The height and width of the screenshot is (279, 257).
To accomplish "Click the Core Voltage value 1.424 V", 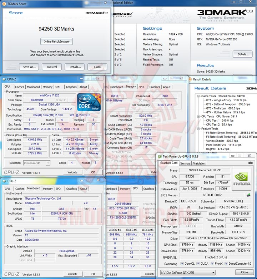I will pos(67,109).
